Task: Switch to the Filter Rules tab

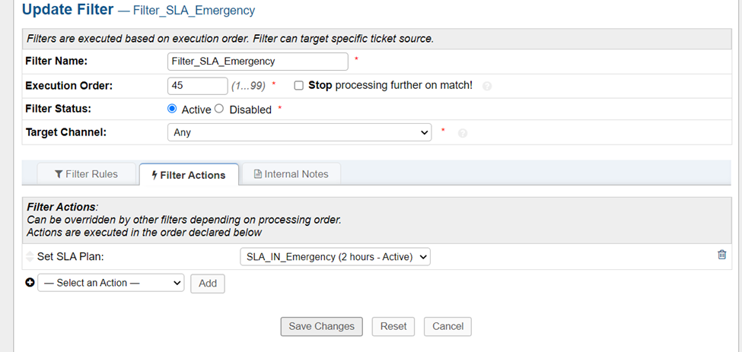Action: [86, 174]
